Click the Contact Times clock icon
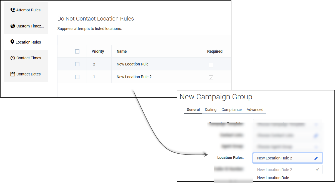The width and height of the screenshot is (335, 183). (x=12, y=58)
